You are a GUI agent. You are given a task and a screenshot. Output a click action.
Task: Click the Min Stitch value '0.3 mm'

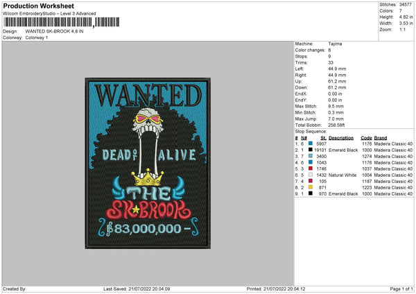click(336, 112)
